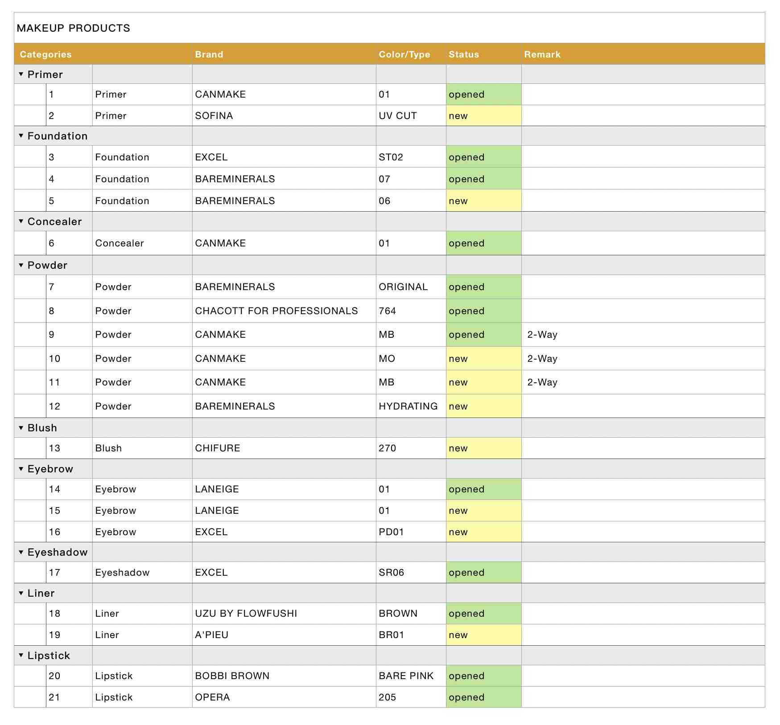Select the Concealer cell in row 6
Viewport: 780px width, 725px height.
pyautogui.click(x=142, y=243)
